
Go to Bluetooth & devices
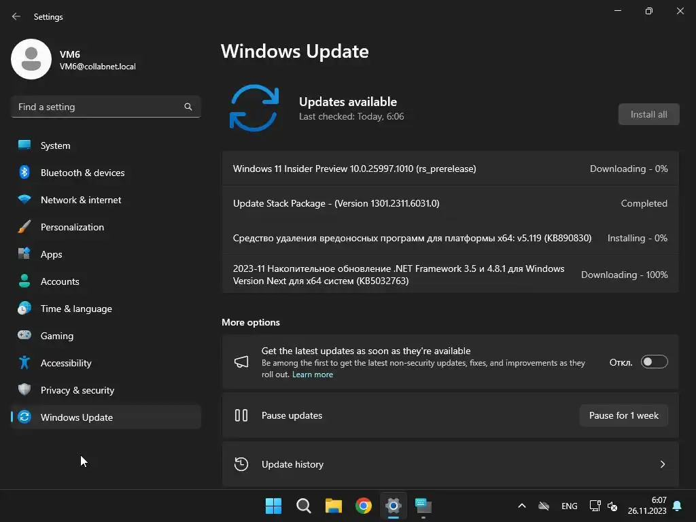(x=105, y=172)
